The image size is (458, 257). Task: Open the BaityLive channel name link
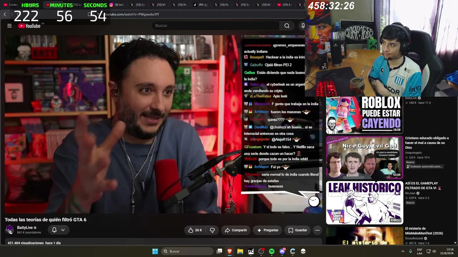[x=25, y=228]
